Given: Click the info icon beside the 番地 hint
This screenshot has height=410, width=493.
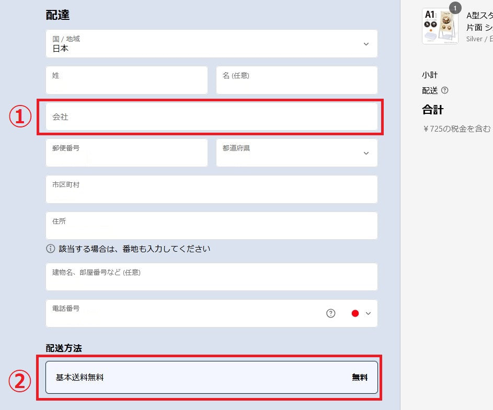Looking at the screenshot, I should point(51,249).
